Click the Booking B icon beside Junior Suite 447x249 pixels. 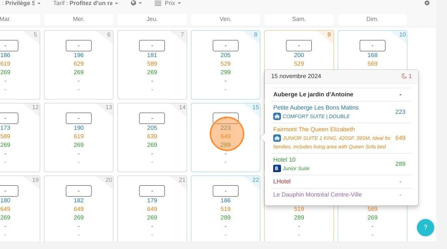click(277, 168)
